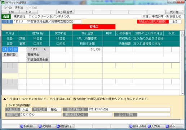Click the 宇都宮信用金庫 account cell in grid
The height and width of the screenshot is (130, 186).
click(x=38, y=60)
